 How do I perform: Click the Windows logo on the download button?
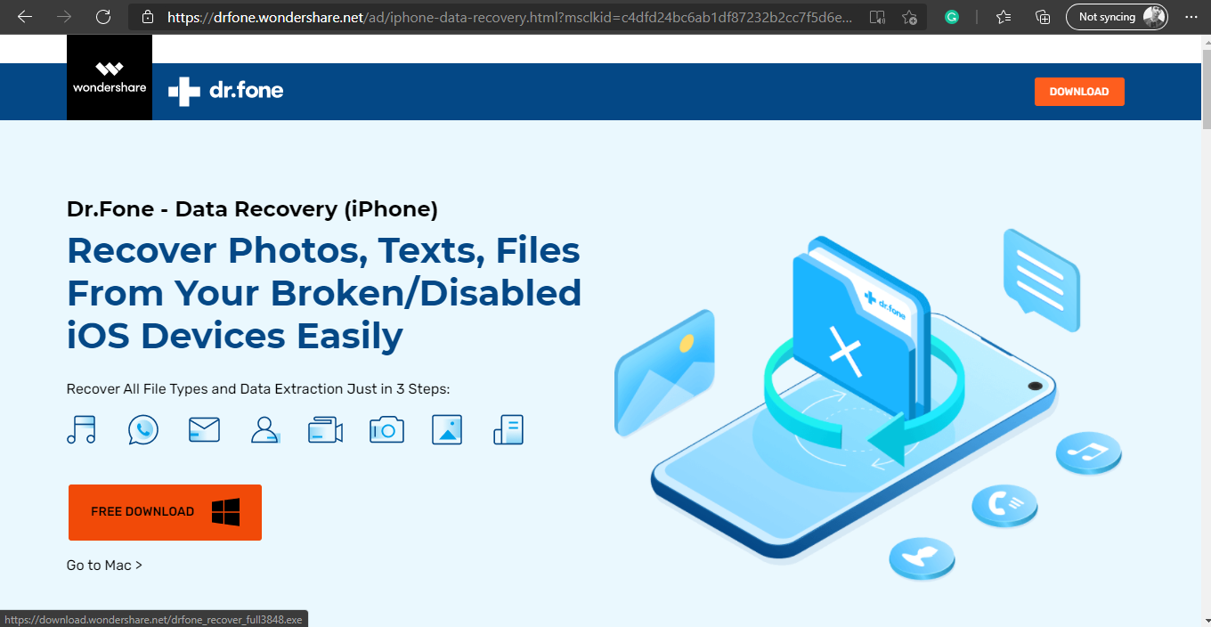click(225, 512)
